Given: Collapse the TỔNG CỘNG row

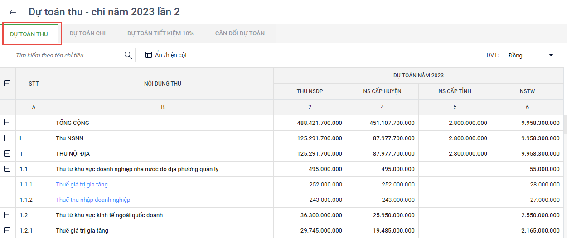Looking at the screenshot, I should (x=7, y=123).
